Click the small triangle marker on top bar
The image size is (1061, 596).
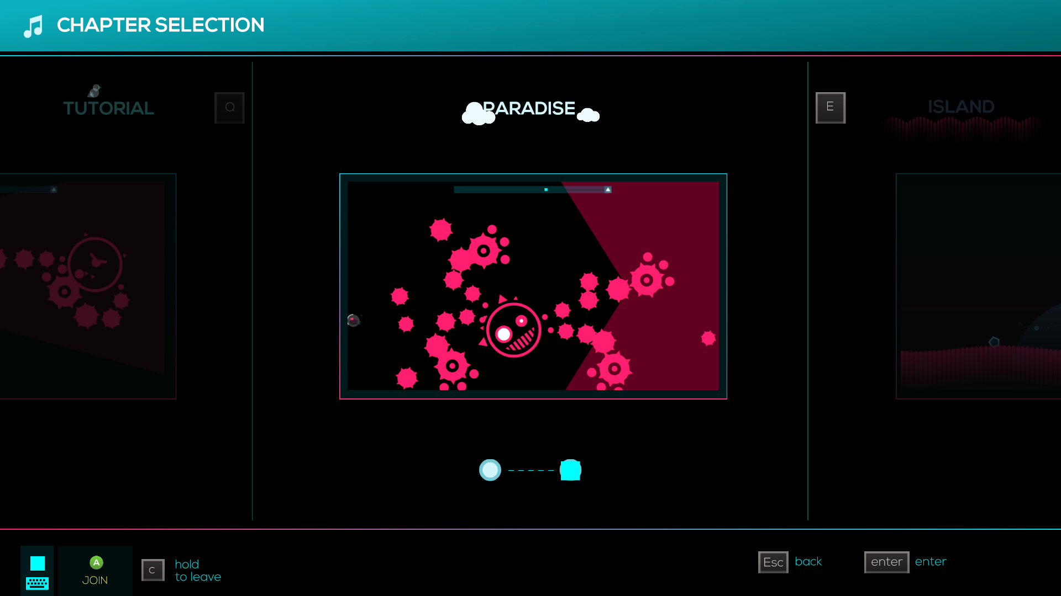click(608, 189)
